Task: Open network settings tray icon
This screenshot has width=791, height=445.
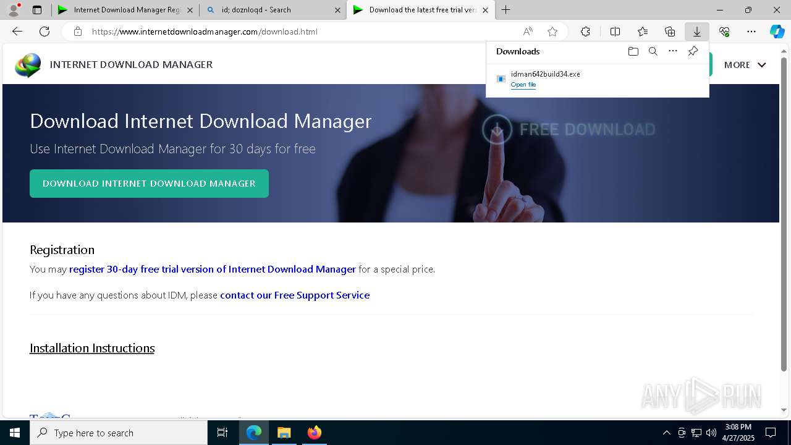Action: click(696, 433)
